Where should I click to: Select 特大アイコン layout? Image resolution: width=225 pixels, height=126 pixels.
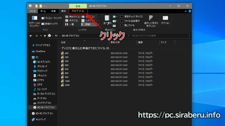(x=73, y=17)
